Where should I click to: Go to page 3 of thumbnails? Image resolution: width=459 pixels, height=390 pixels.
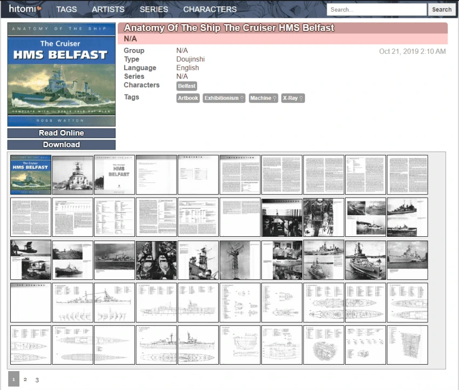tap(37, 380)
